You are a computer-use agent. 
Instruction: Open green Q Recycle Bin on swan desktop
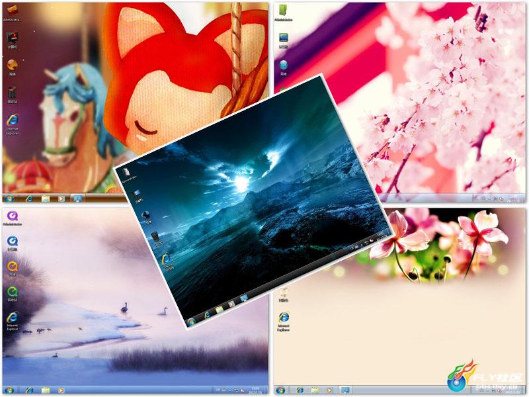[x=13, y=294]
